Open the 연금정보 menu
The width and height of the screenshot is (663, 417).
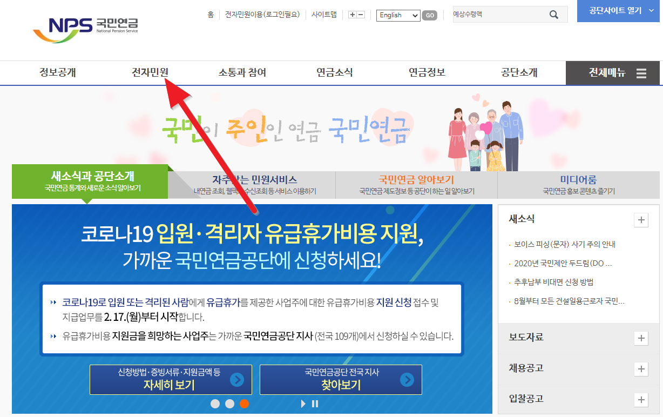point(427,73)
